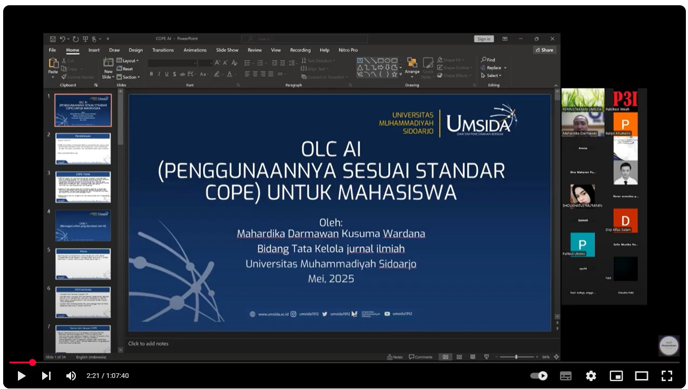Toggle the Notes pane button
Viewport: 688px width, 389px height.
(395, 357)
